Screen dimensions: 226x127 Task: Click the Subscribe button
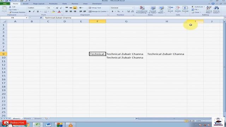pyautogui.click(x=14, y=122)
